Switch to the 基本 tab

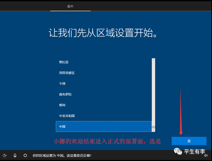click(70, 6)
